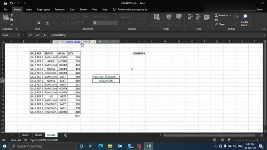
Task: Click the macro recording status bar icon
Action: (x=26, y=140)
